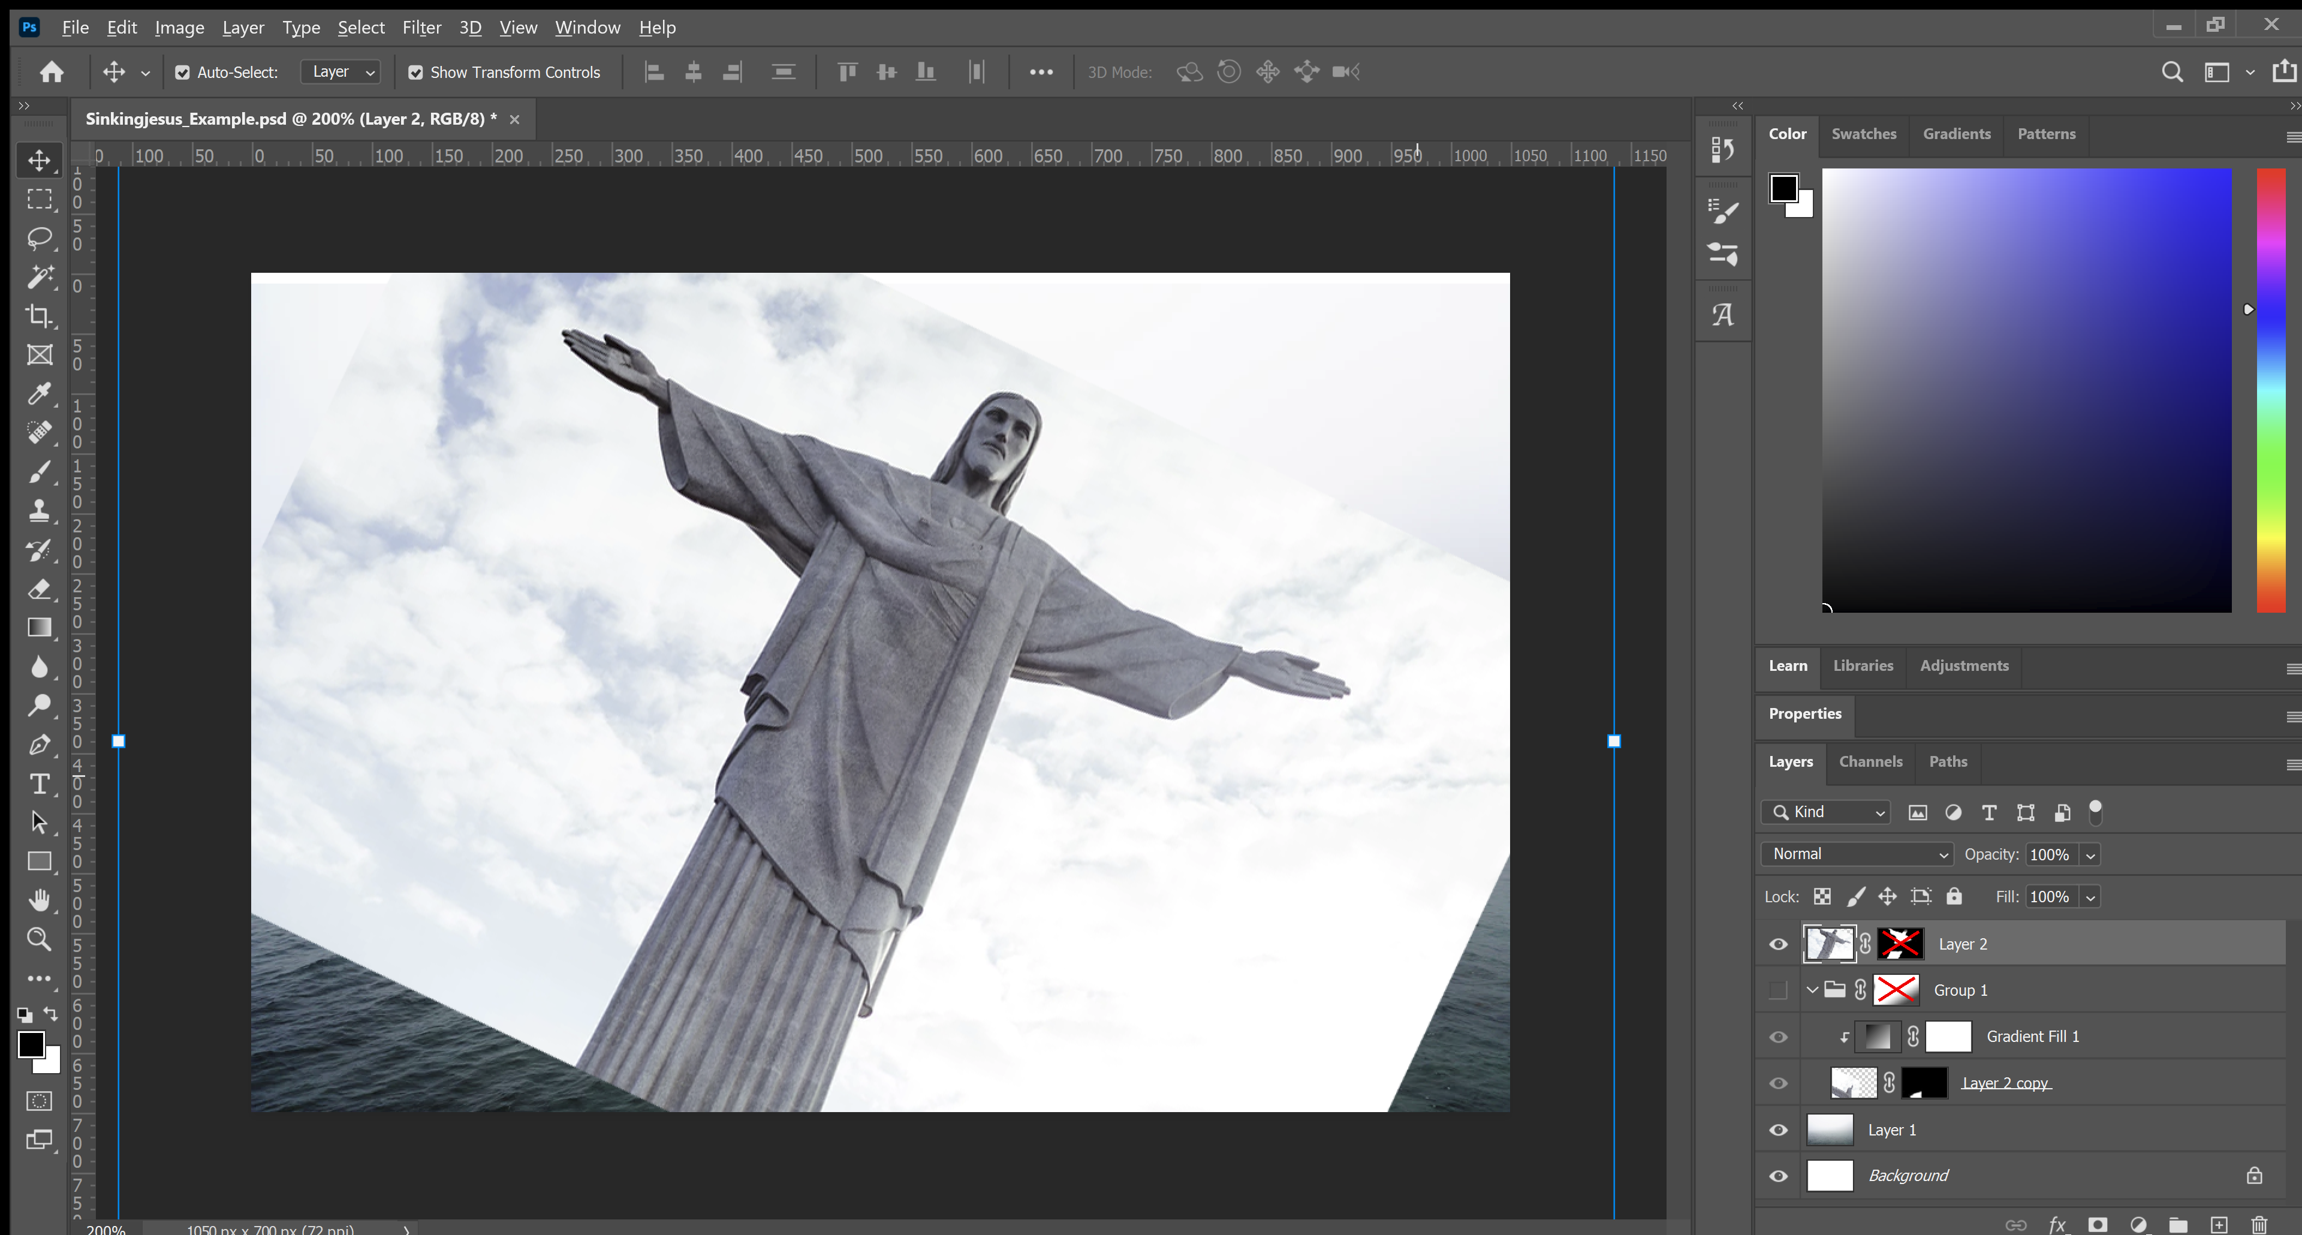Click the Color panel foreground swatch

[x=1783, y=189]
